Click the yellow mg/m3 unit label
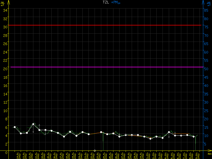Image resolution: width=212 pixels, height=159 pixels. click(3, 3)
